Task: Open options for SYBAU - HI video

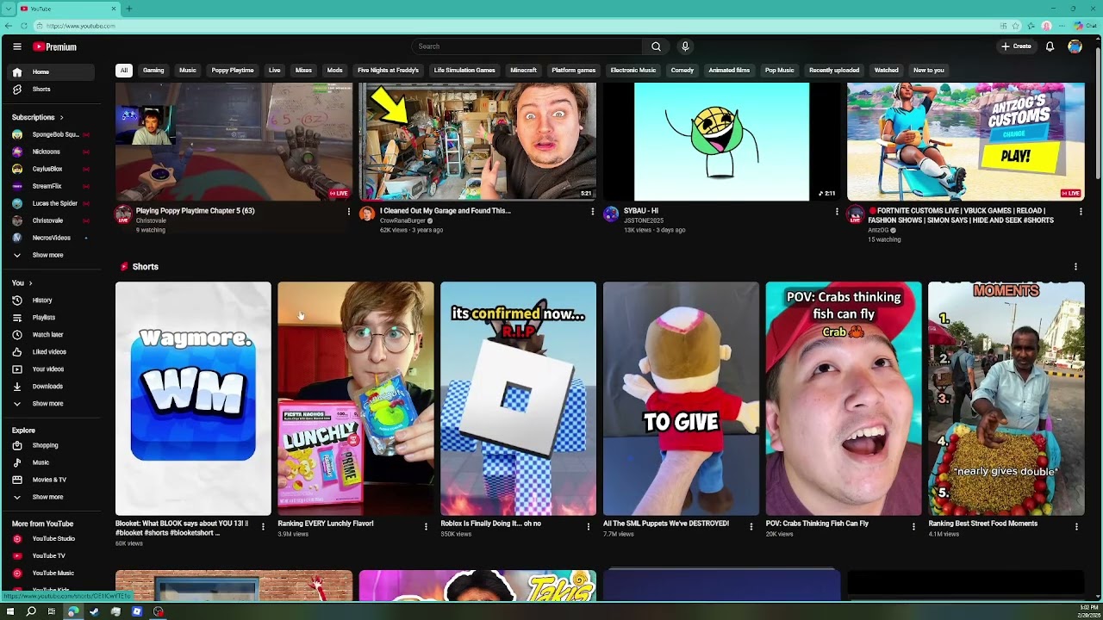Action: coord(837,212)
